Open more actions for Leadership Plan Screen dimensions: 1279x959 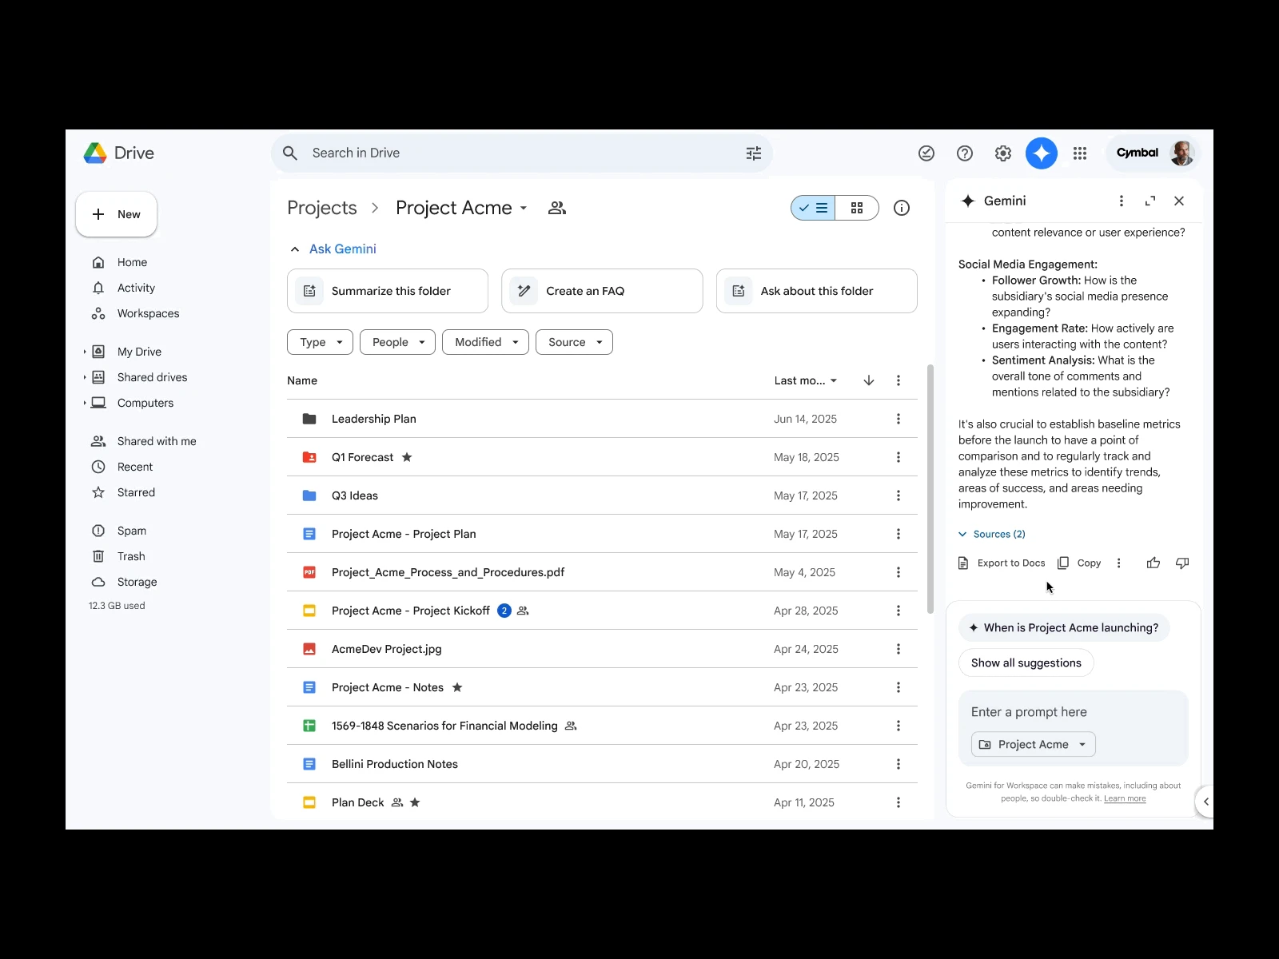tap(898, 419)
